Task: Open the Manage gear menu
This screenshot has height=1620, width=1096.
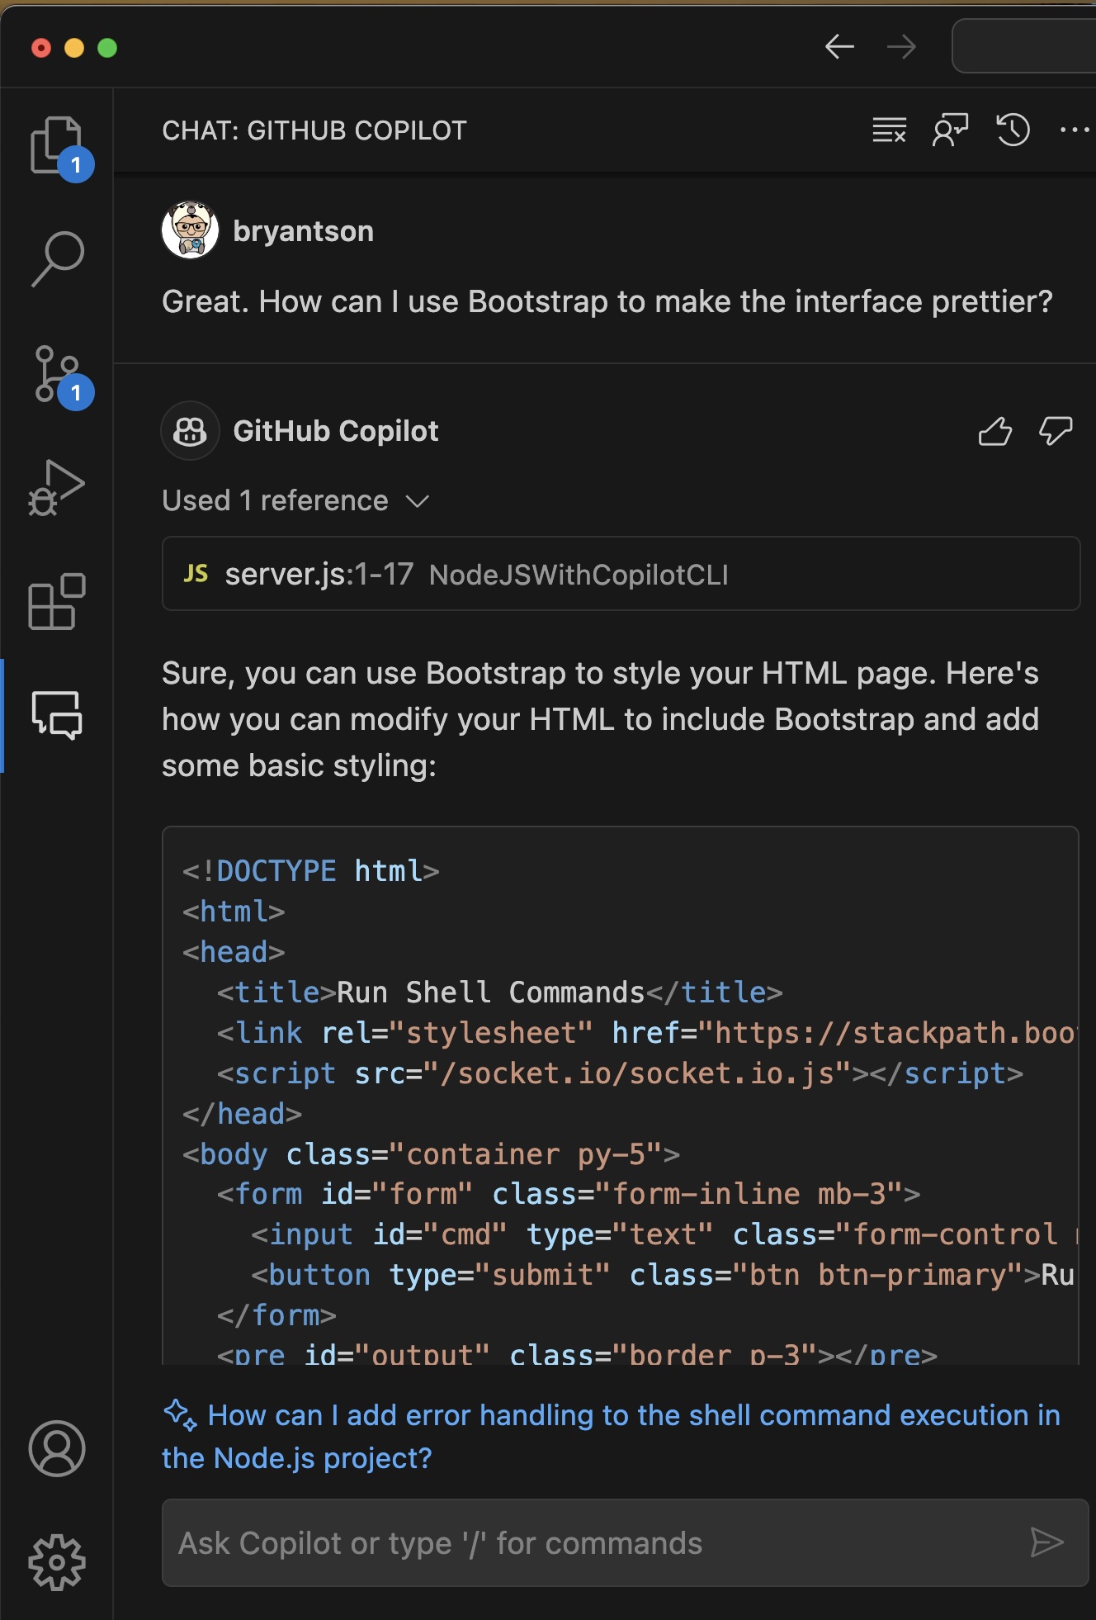Action: coord(57,1562)
